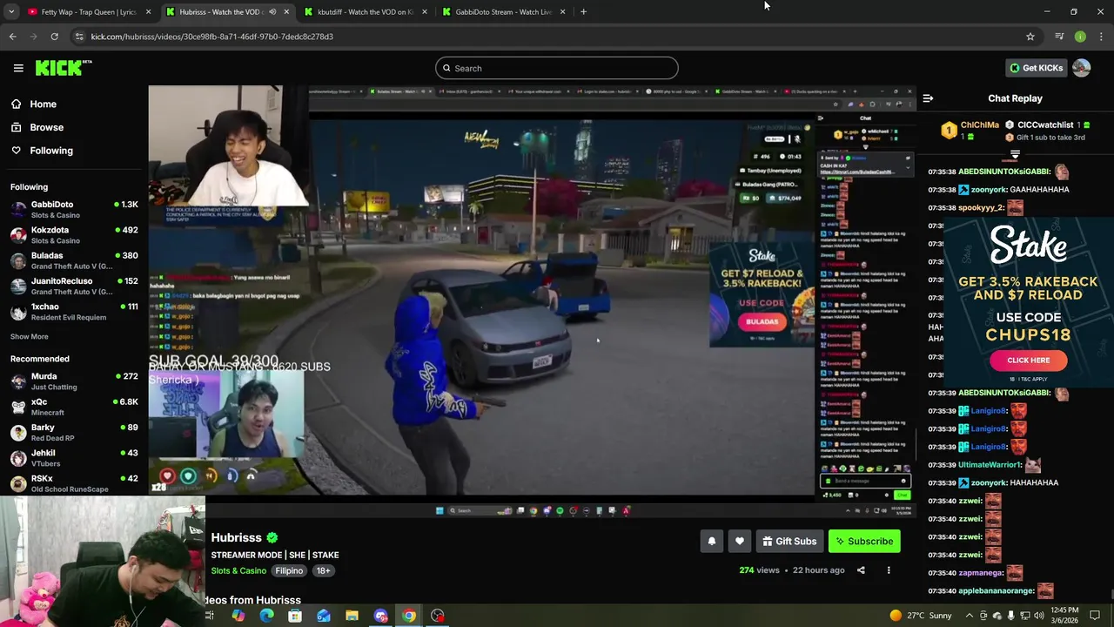Click the share icon beside upload time
Viewport: 1114px width, 627px height.
click(861, 570)
